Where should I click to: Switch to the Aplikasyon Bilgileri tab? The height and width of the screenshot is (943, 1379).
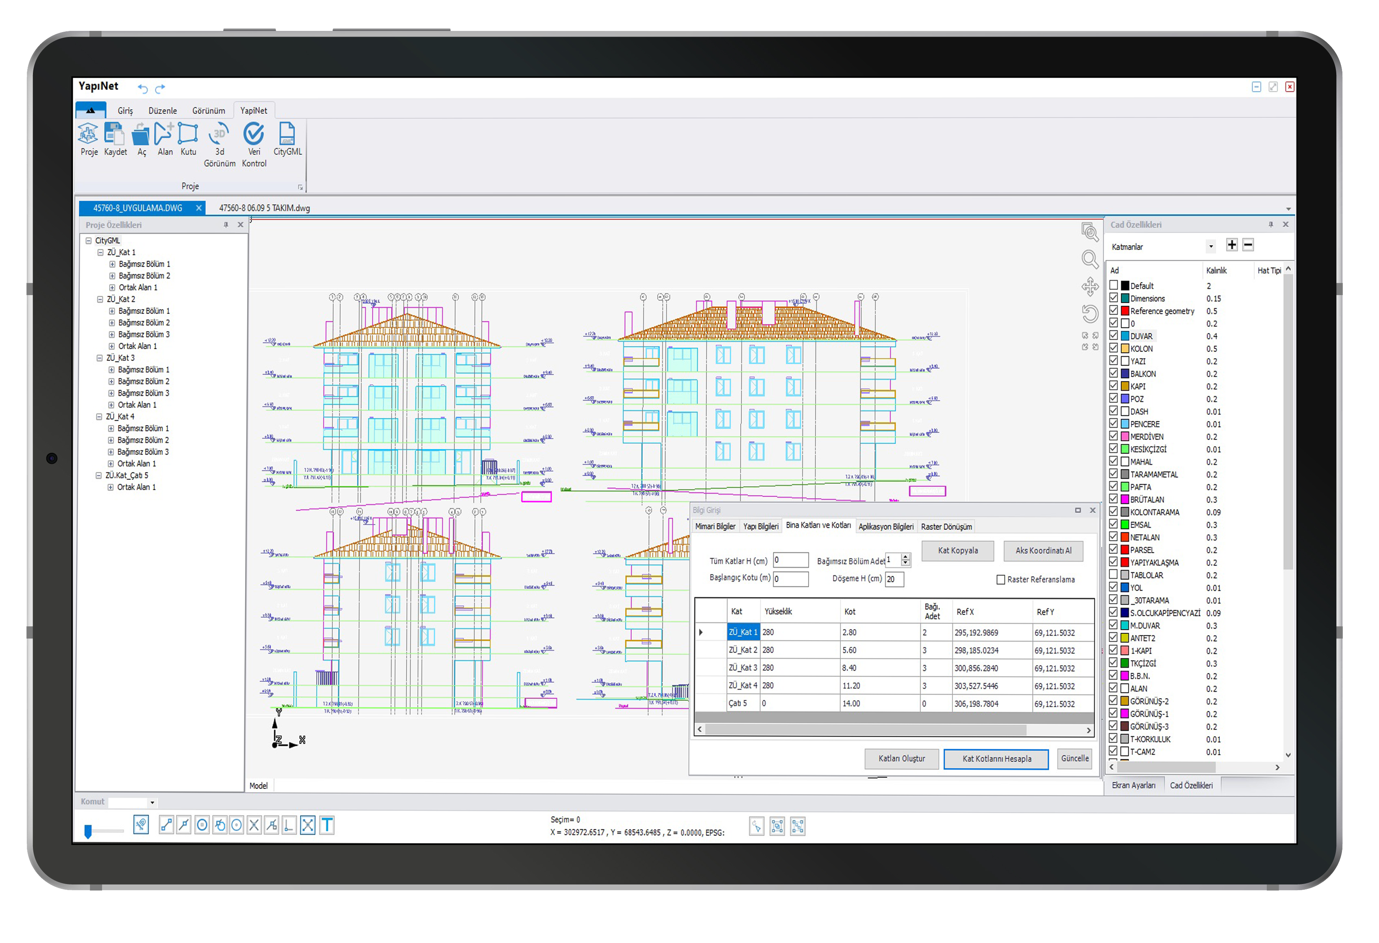pos(886,527)
